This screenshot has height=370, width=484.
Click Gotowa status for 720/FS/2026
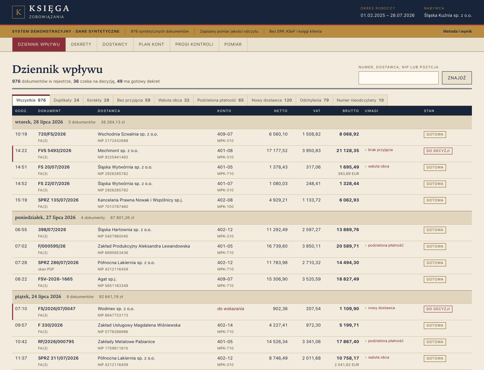[x=435, y=135]
